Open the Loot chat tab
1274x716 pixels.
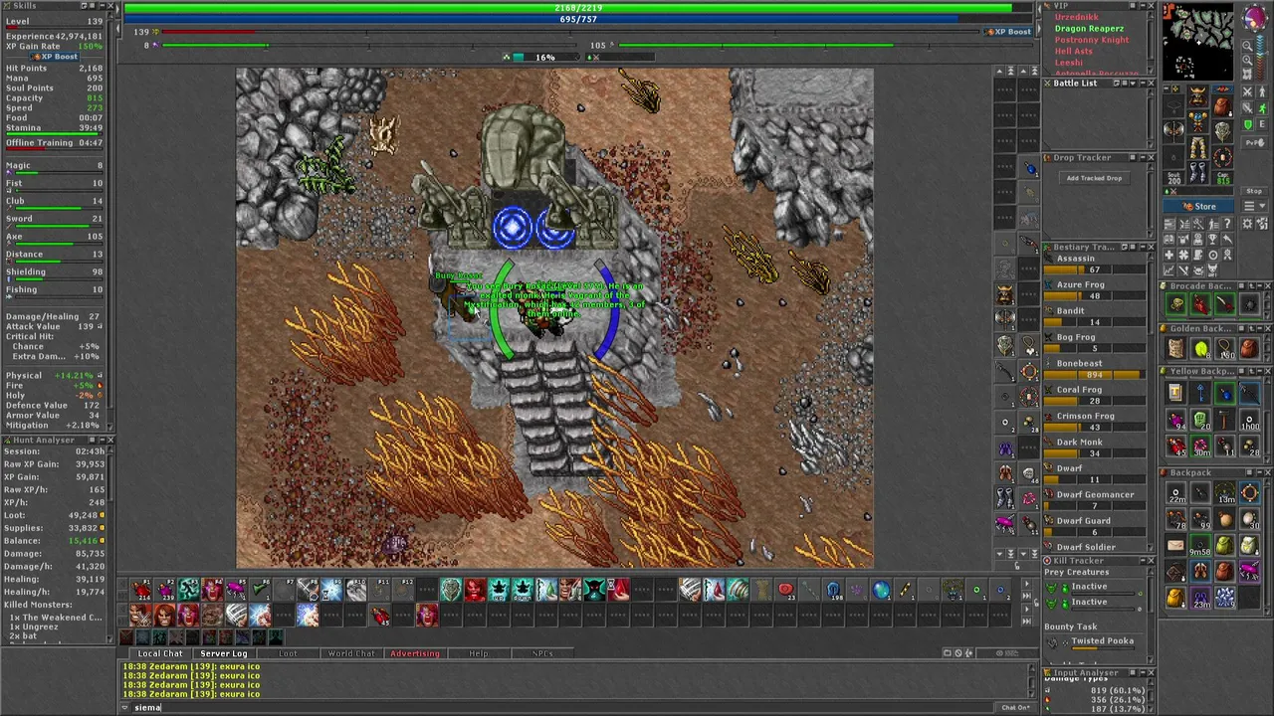pyautogui.click(x=288, y=653)
